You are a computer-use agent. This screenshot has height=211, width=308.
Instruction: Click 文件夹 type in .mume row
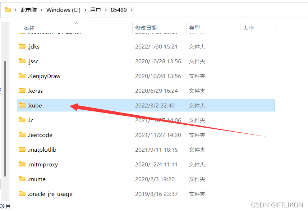click(x=197, y=179)
